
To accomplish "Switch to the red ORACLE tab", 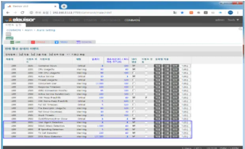I will [38, 42].
